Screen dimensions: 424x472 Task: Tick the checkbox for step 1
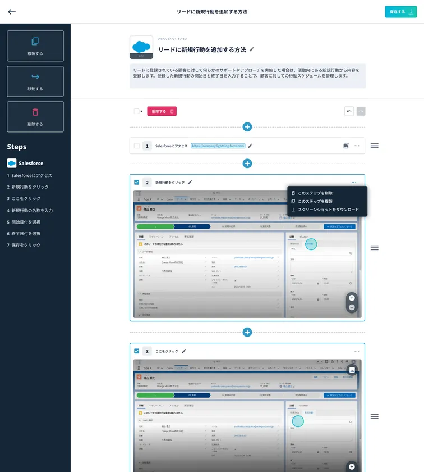click(137, 146)
